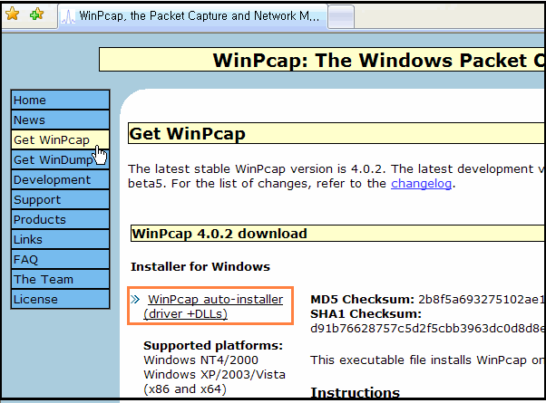Click the Windows NT4/2000 text
Screen dimensions: 546x403
[201, 360]
